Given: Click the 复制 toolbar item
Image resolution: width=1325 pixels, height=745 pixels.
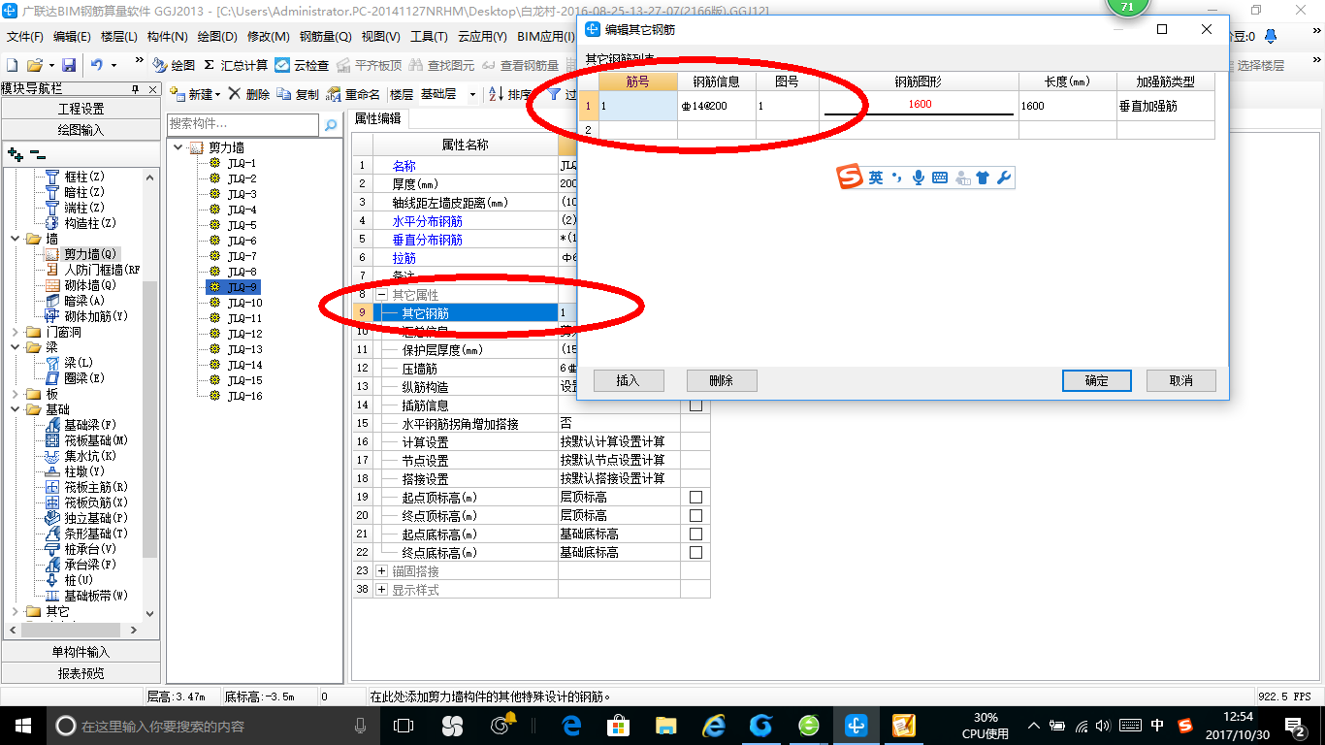Looking at the screenshot, I should pos(298,94).
